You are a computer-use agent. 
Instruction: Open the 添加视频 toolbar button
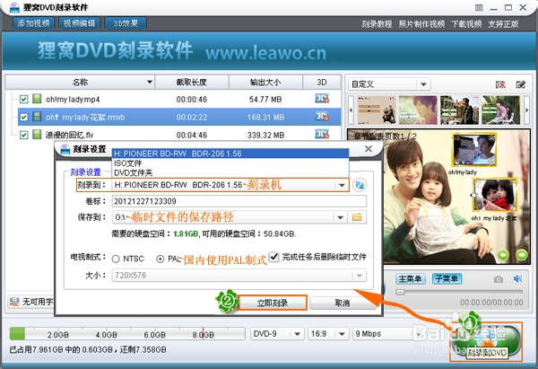33,23
